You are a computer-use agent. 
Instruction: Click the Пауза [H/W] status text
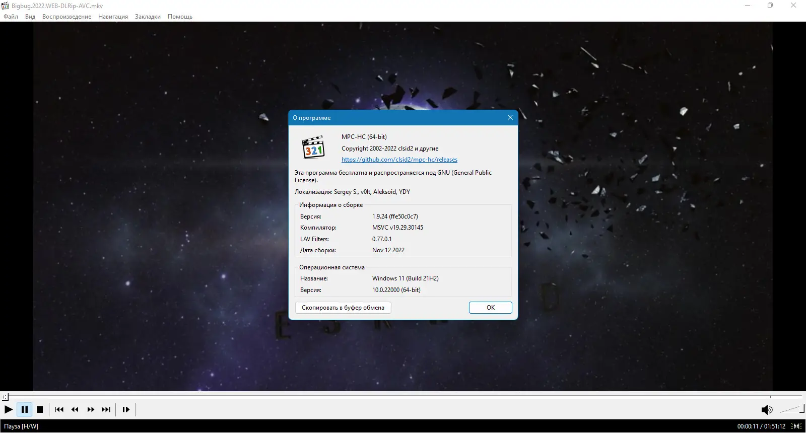click(x=21, y=426)
